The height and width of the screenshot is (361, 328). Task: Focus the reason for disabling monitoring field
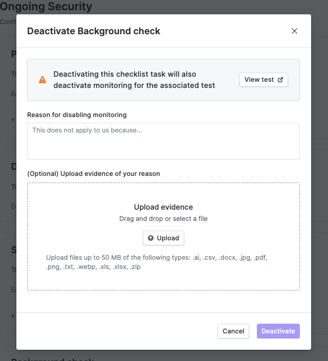point(163,141)
